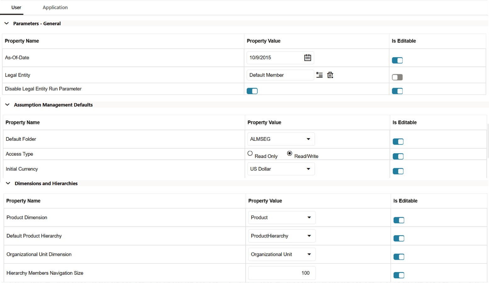Clear Legal Entity with the delete icon
489x283 pixels.
click(x=330, y=75)
